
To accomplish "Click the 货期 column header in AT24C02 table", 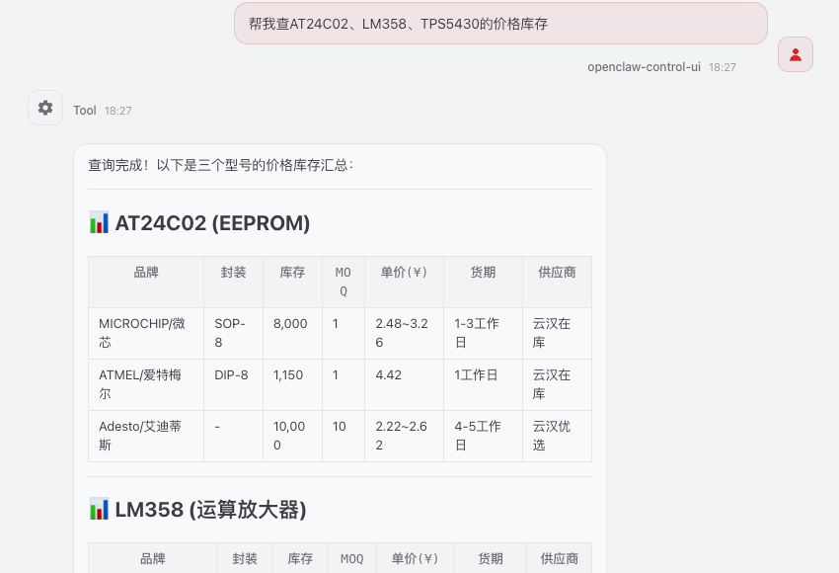I will click(483, 273).
